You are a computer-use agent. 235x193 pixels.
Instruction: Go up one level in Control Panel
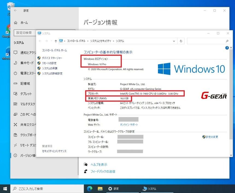pos(56,41)
